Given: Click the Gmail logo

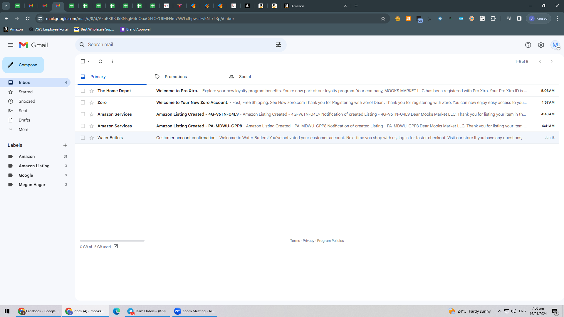Looking at the screenshot, I should (x=33, y=45).
